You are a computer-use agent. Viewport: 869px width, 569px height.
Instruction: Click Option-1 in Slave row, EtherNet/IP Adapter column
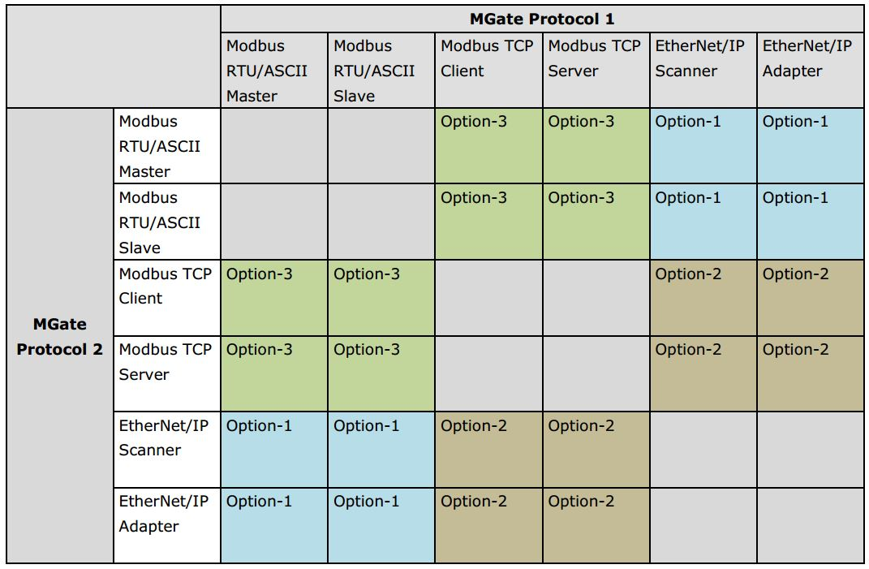coord(795,198)
